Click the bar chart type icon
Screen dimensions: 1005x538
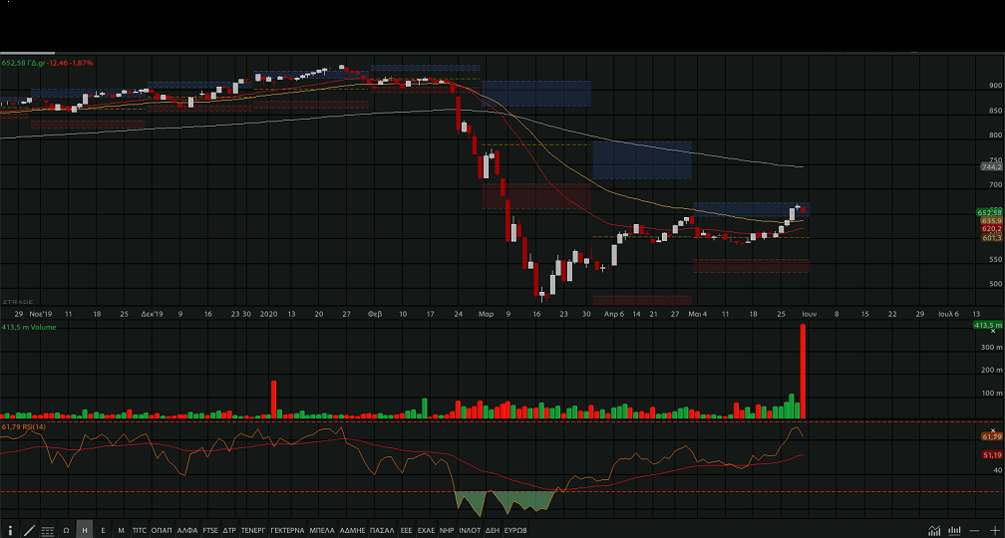tap(955, 530)
